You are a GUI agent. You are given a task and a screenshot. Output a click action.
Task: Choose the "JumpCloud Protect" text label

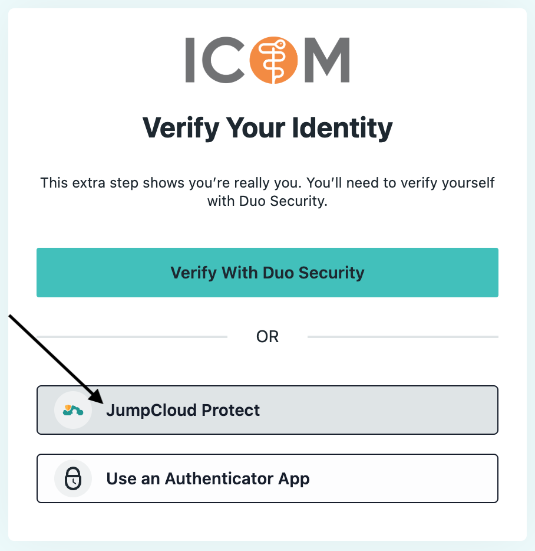point(183,410)
